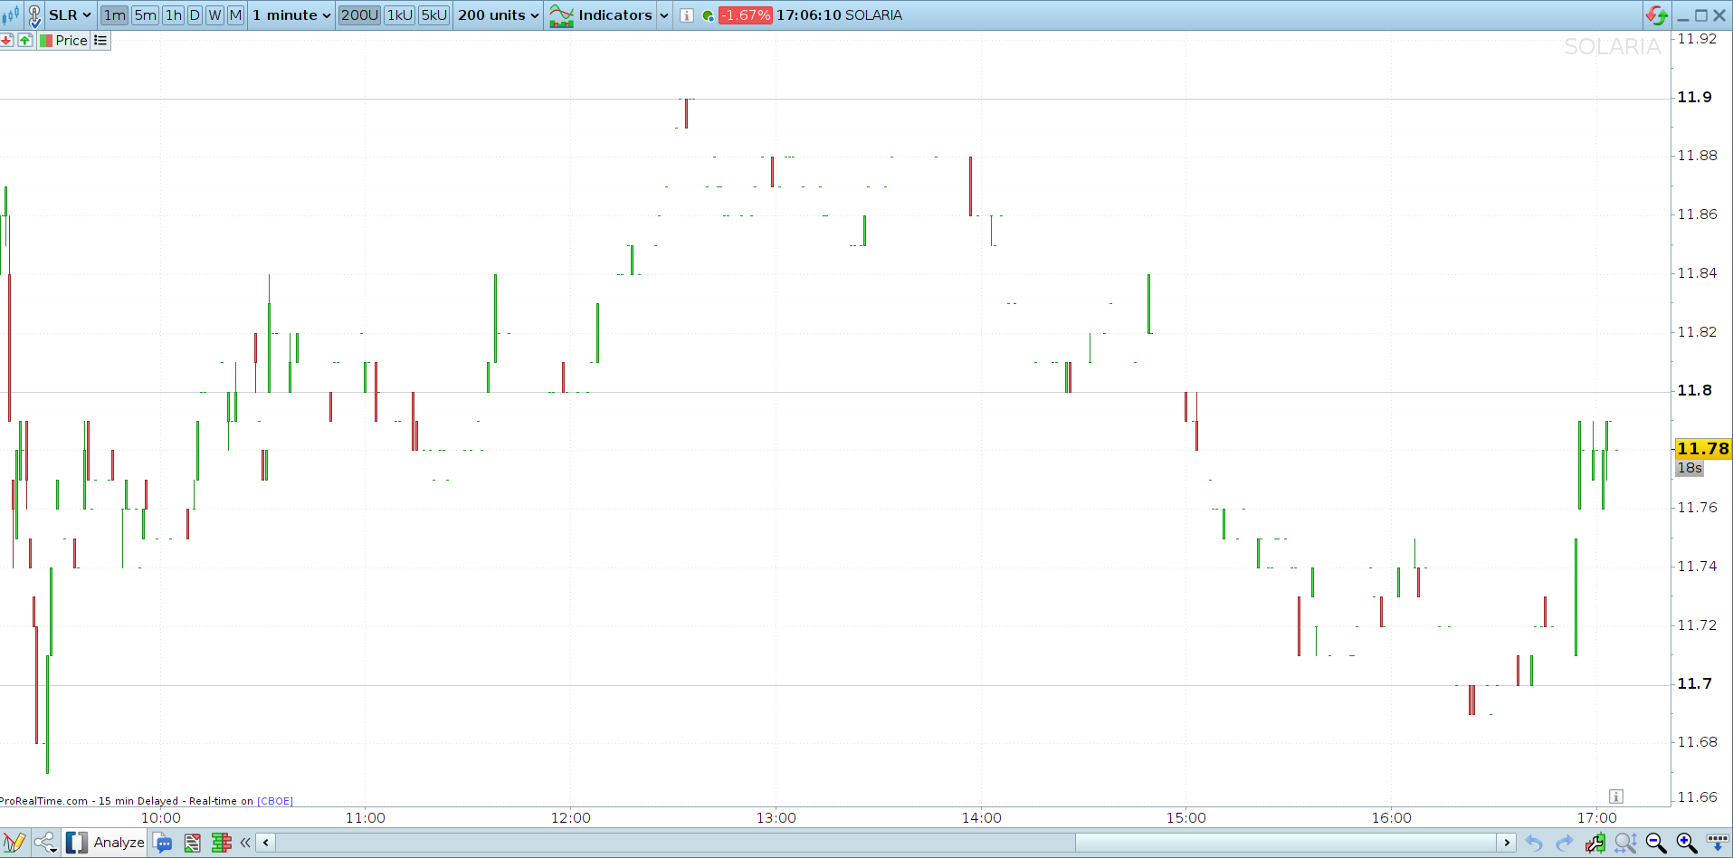
Task: Open the Indicators panel
Action: (601, 15)
